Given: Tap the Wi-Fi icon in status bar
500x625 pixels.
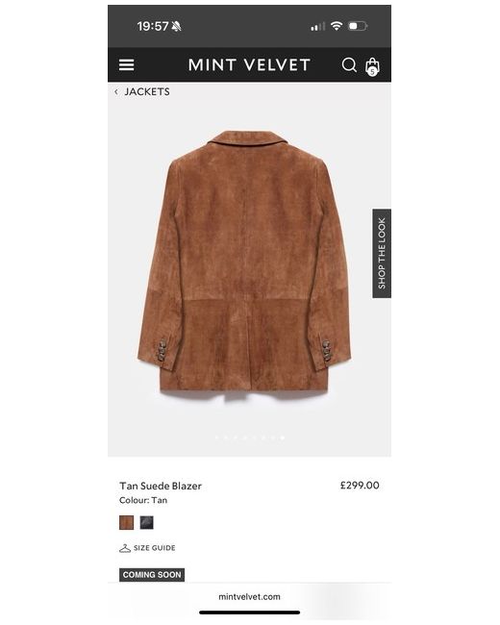Looking at the screenshot, I should click(x=337, y=26).
